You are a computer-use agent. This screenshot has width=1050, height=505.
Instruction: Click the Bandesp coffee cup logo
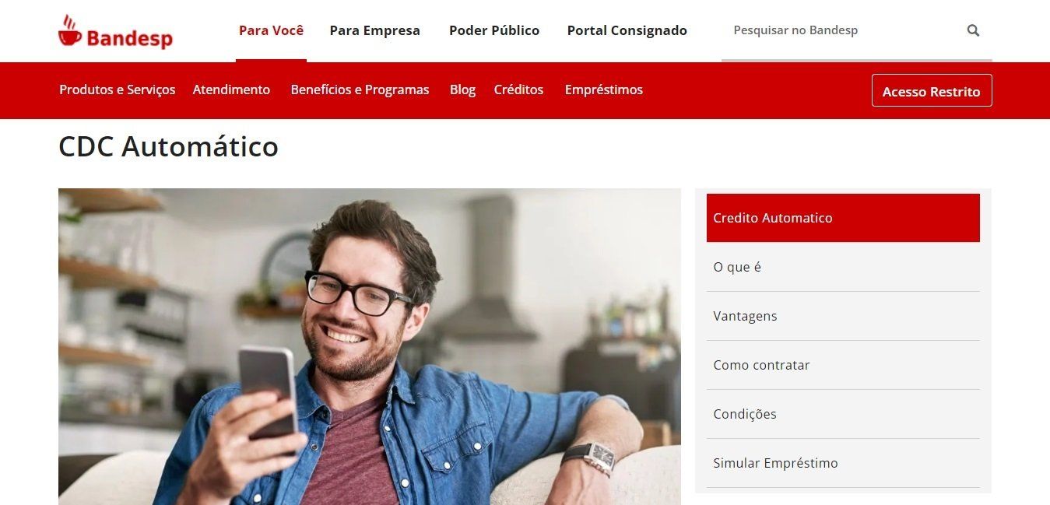[115, 31]
